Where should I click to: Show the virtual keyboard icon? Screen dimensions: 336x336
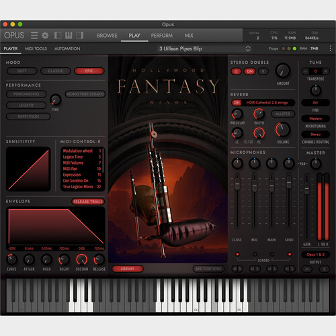[x=69, y=36]
